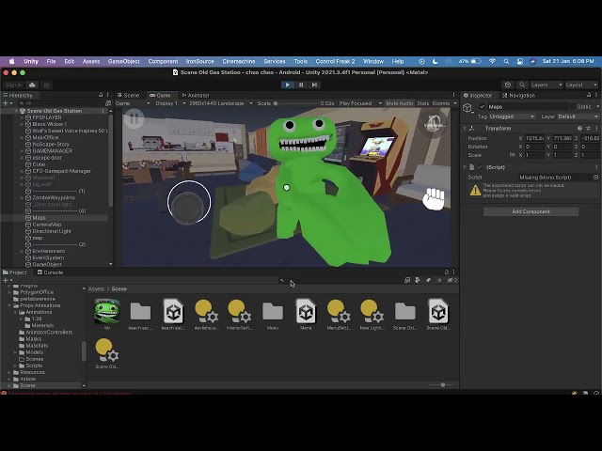This screenshot has width=602, height=451.
Task: Open the version control icon next to the cloud
Action: click(x=46, y=85)
